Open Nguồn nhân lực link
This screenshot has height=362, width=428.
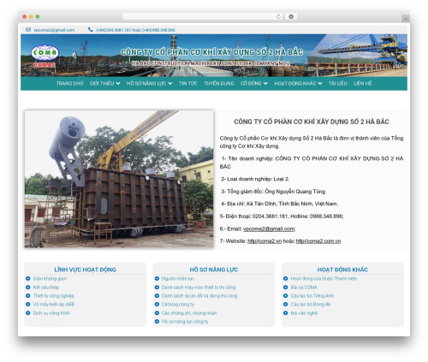pyautogui.click(x=178, y=278)
